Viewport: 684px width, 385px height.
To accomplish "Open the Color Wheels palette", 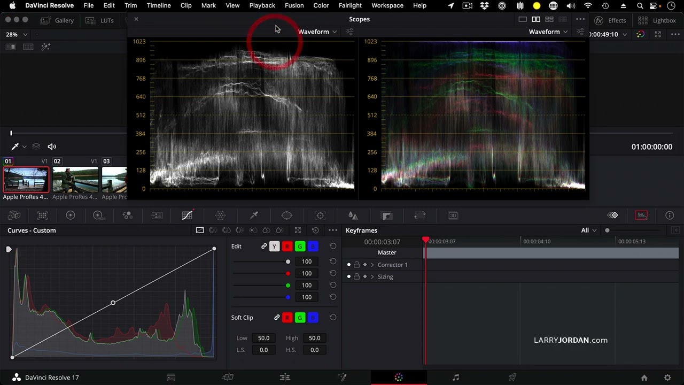I will (x=71, y=215).
